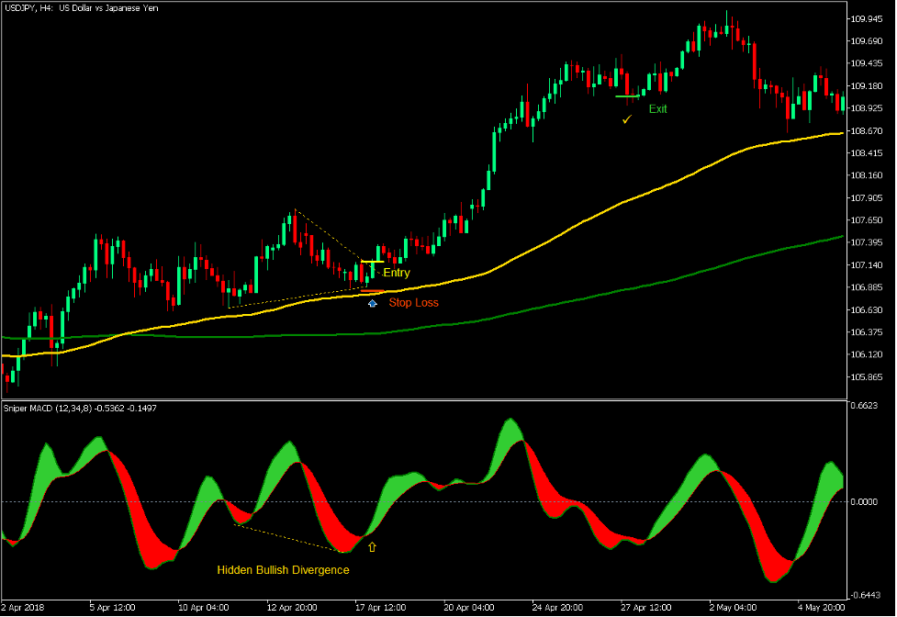Click the Exit text label

(x=657, y=109)
